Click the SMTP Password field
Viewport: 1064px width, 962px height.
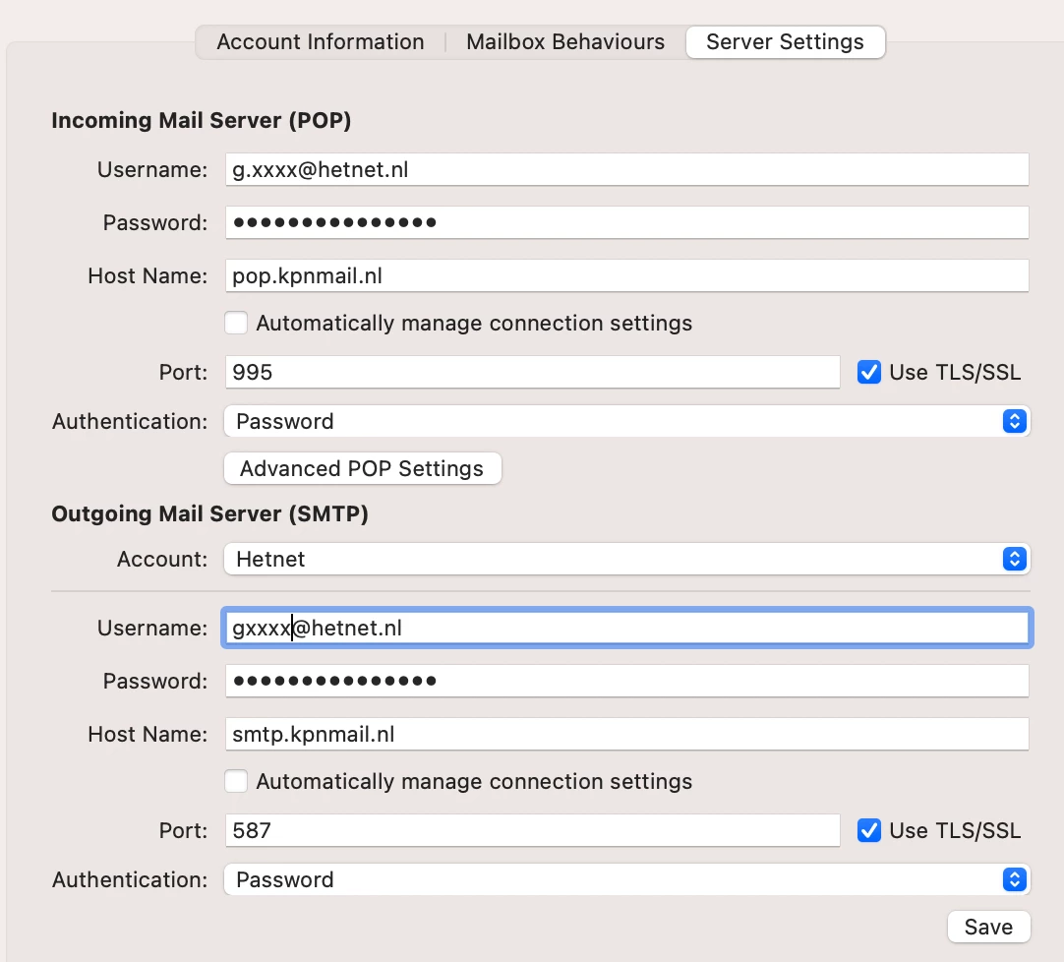click(626, 681)
